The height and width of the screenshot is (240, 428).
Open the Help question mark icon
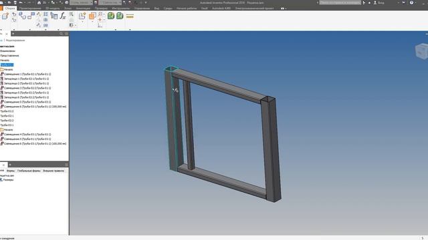[411, 3]
